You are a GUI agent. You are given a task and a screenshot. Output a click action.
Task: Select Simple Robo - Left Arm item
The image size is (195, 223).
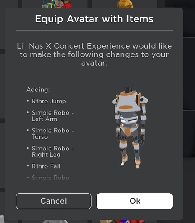point(53,116)
